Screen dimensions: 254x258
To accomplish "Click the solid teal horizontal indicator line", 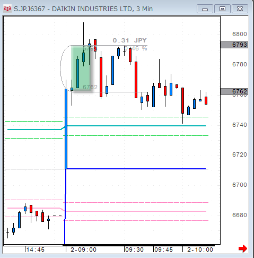I will 136,126.
